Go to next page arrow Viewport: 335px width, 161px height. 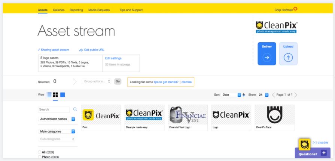(x=296, y=95)
